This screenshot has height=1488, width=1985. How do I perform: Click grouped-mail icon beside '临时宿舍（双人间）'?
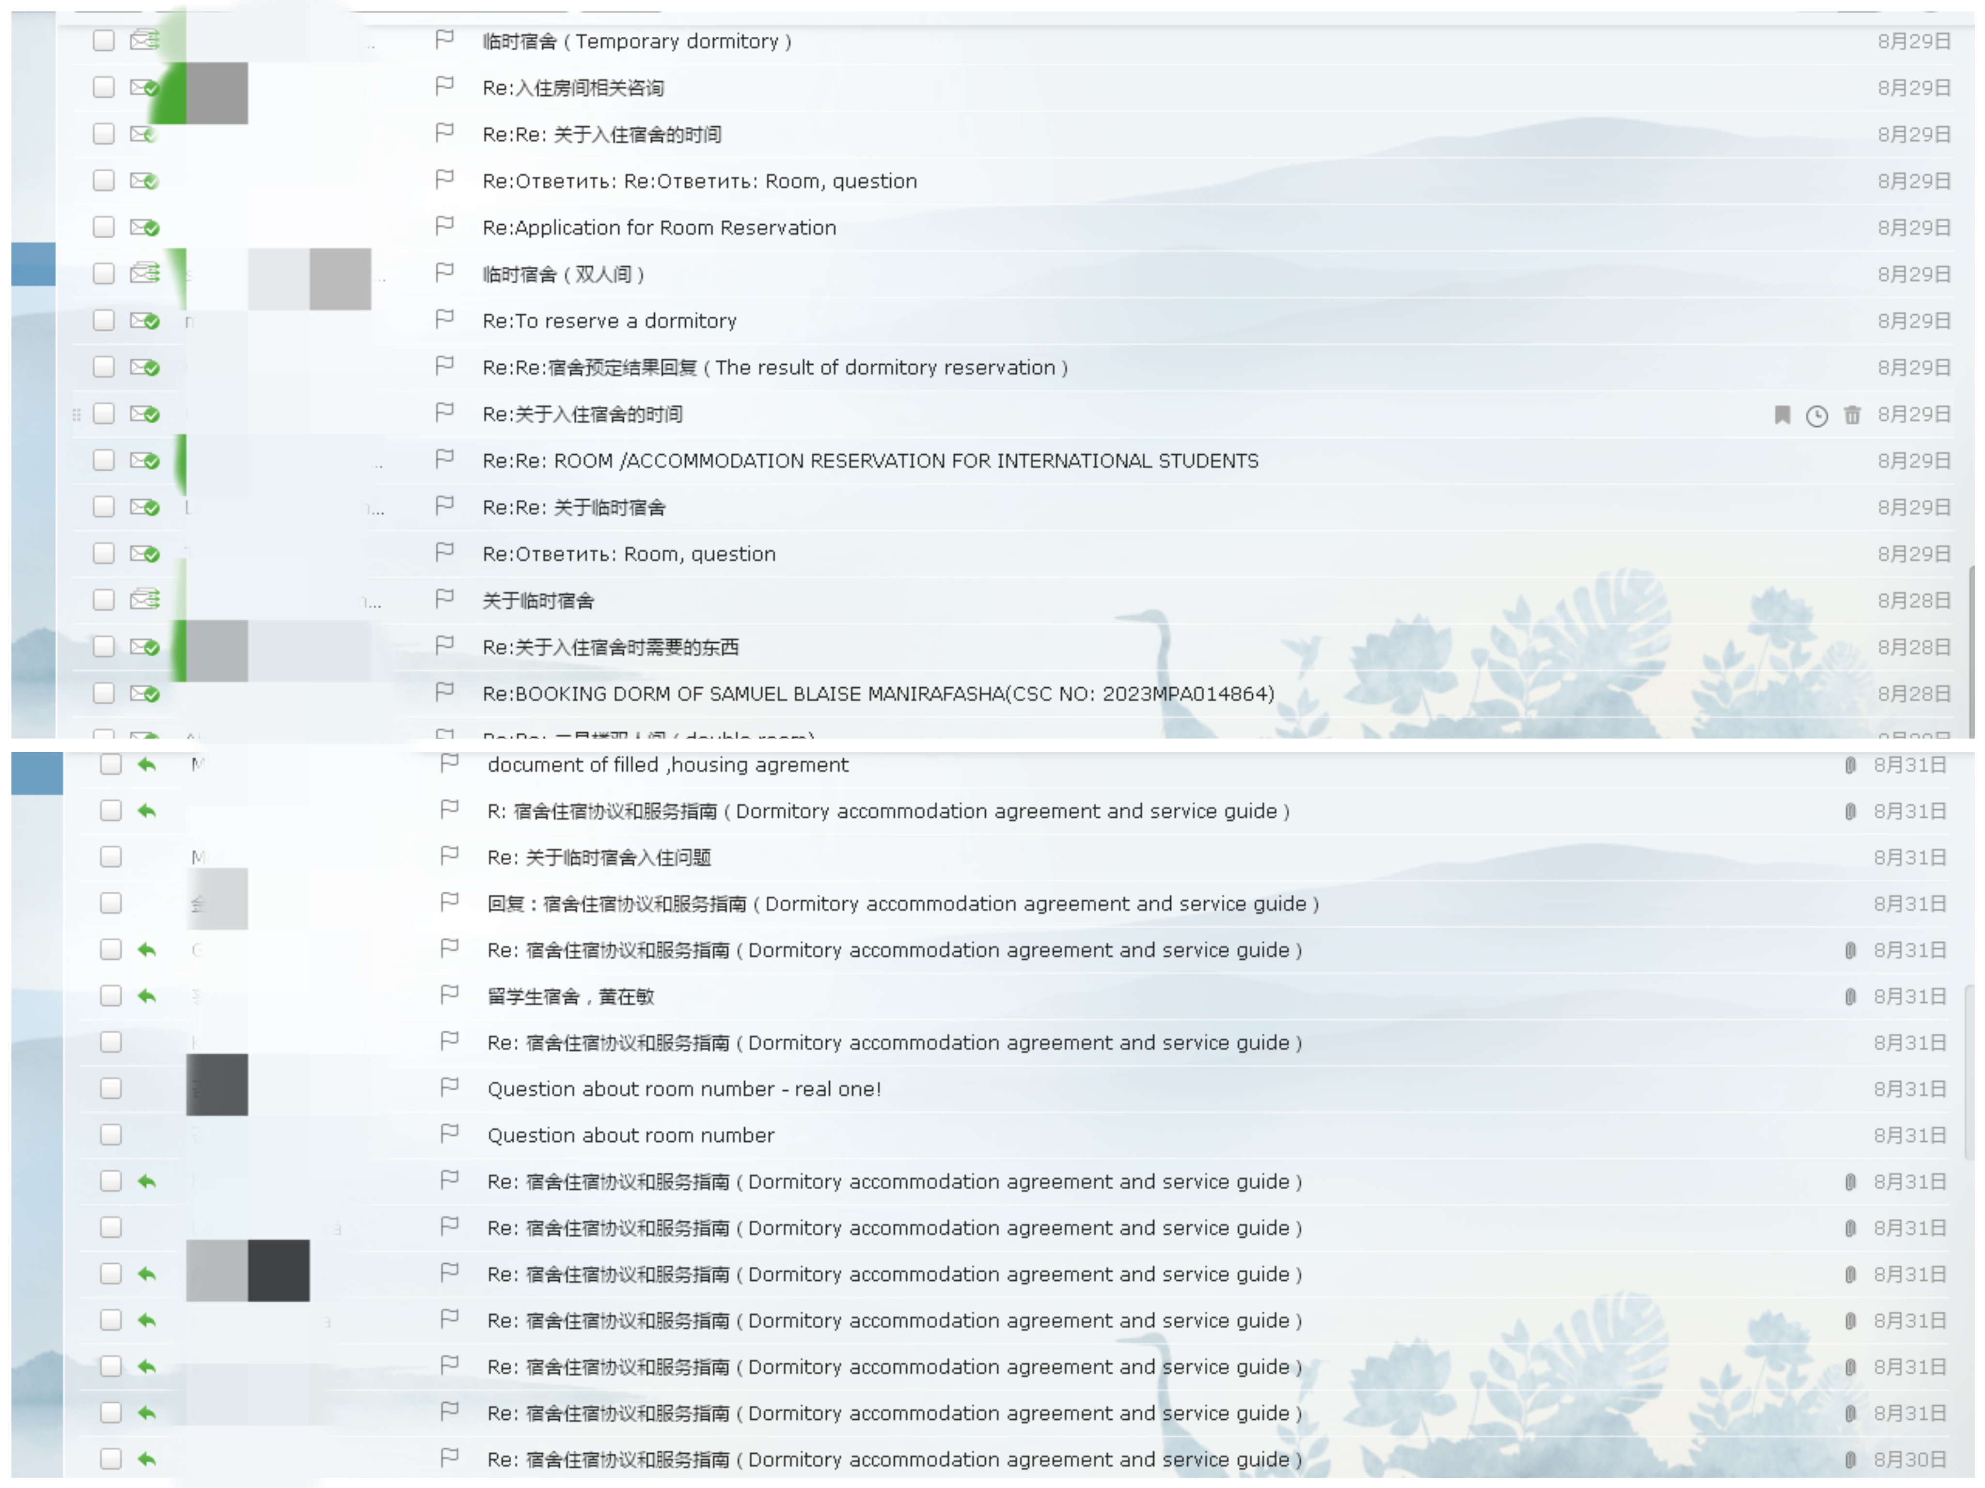(144, 273)
